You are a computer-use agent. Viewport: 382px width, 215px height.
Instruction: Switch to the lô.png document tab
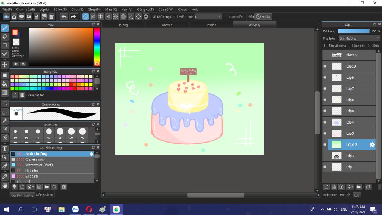pos(123,25)
